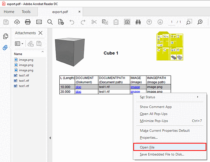
Task: Open the attachments Options dropdown
Action: point(19,44)
